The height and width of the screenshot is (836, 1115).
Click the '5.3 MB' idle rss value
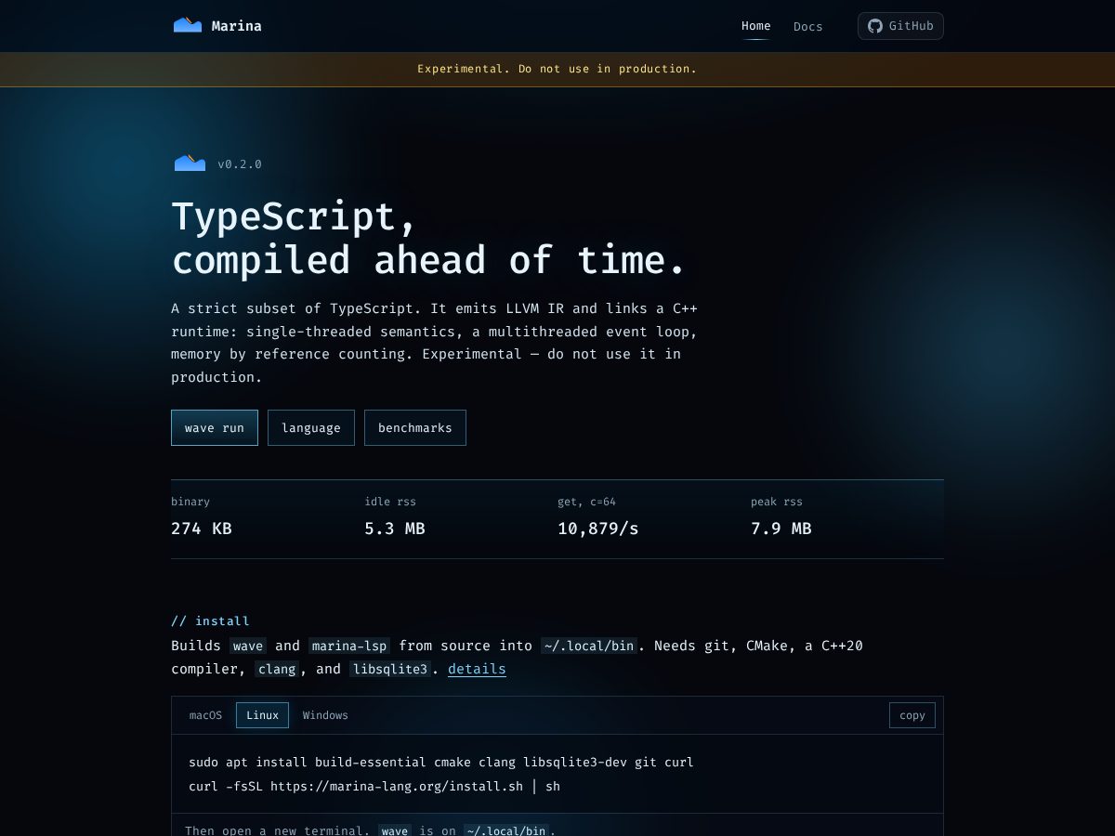point(395,529)
